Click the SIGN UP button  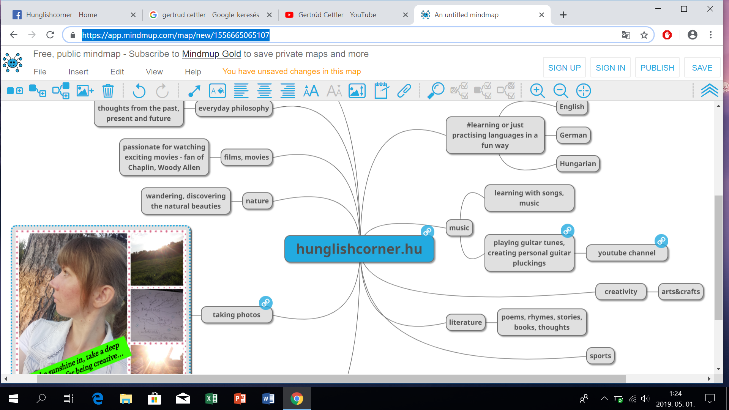coord(564,67)
